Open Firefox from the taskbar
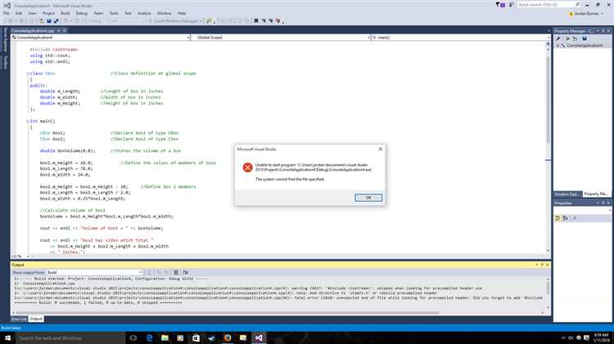 pyautogui.click(x=228, y=337)
